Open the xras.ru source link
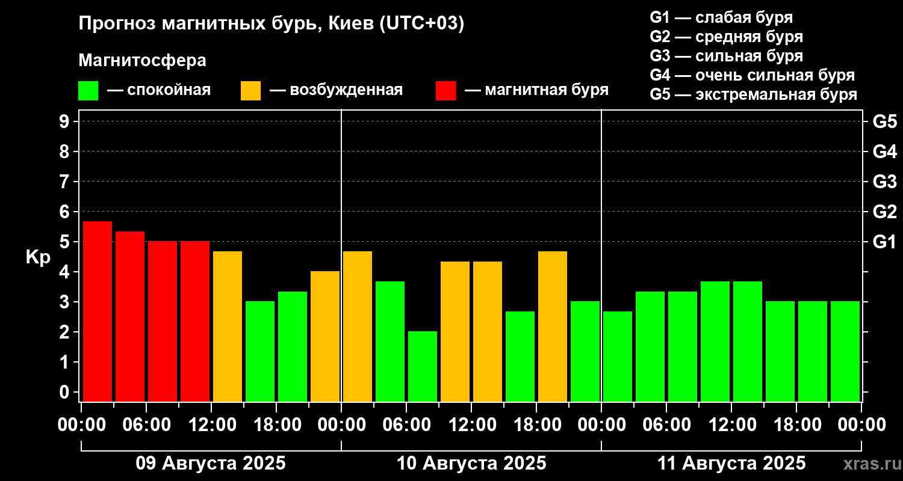The height and width of the screenshot is (481, 903). [870, 464]
